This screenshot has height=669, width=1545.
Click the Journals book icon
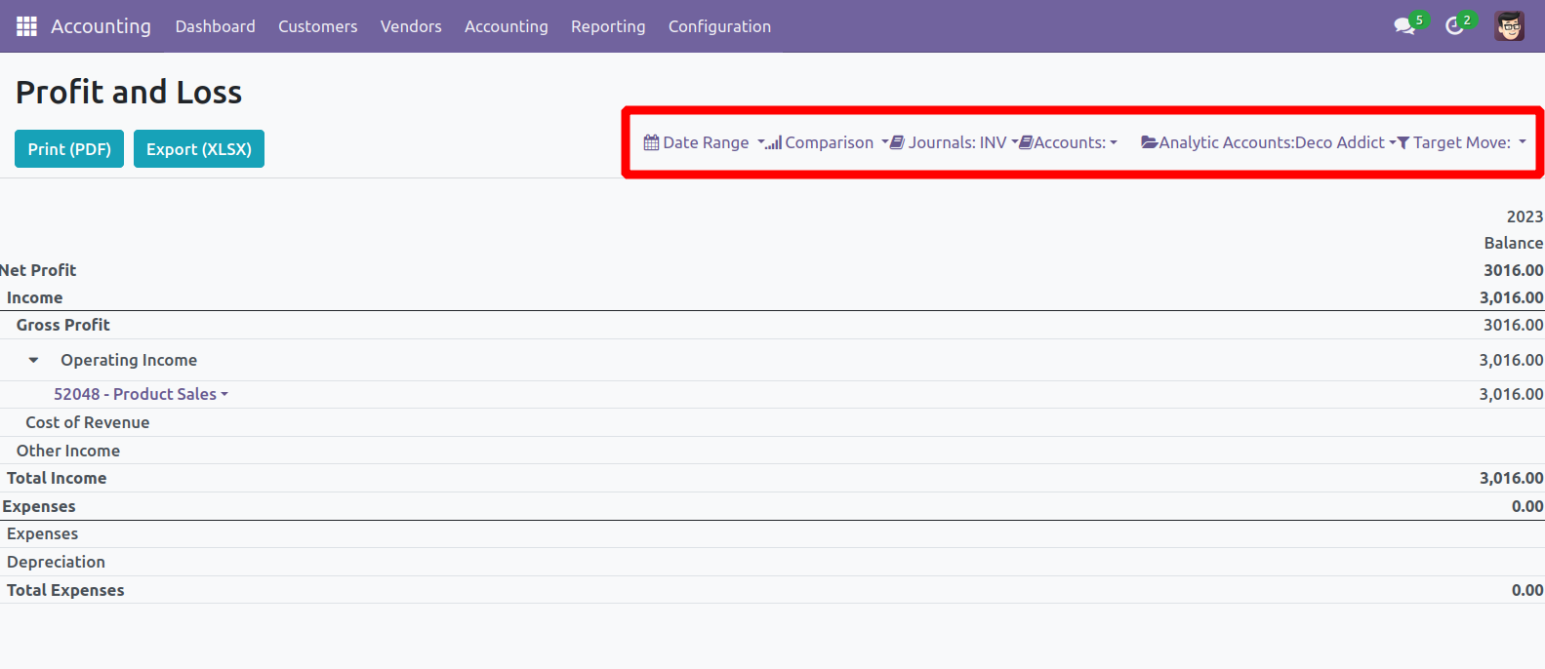click(x=897, y=142)
